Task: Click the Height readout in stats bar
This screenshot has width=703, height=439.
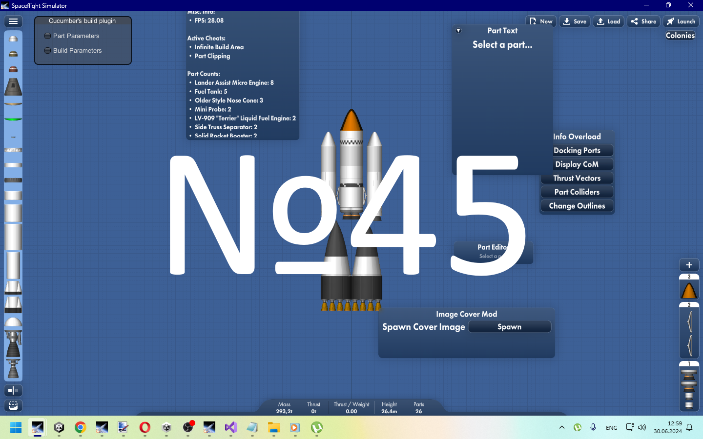Action: pos(389,408)
